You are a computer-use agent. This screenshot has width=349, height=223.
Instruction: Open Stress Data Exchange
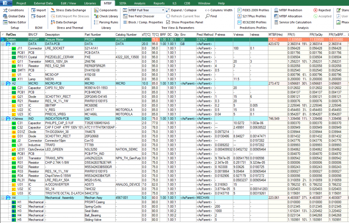pyautogui.click(x=68, y=10)
